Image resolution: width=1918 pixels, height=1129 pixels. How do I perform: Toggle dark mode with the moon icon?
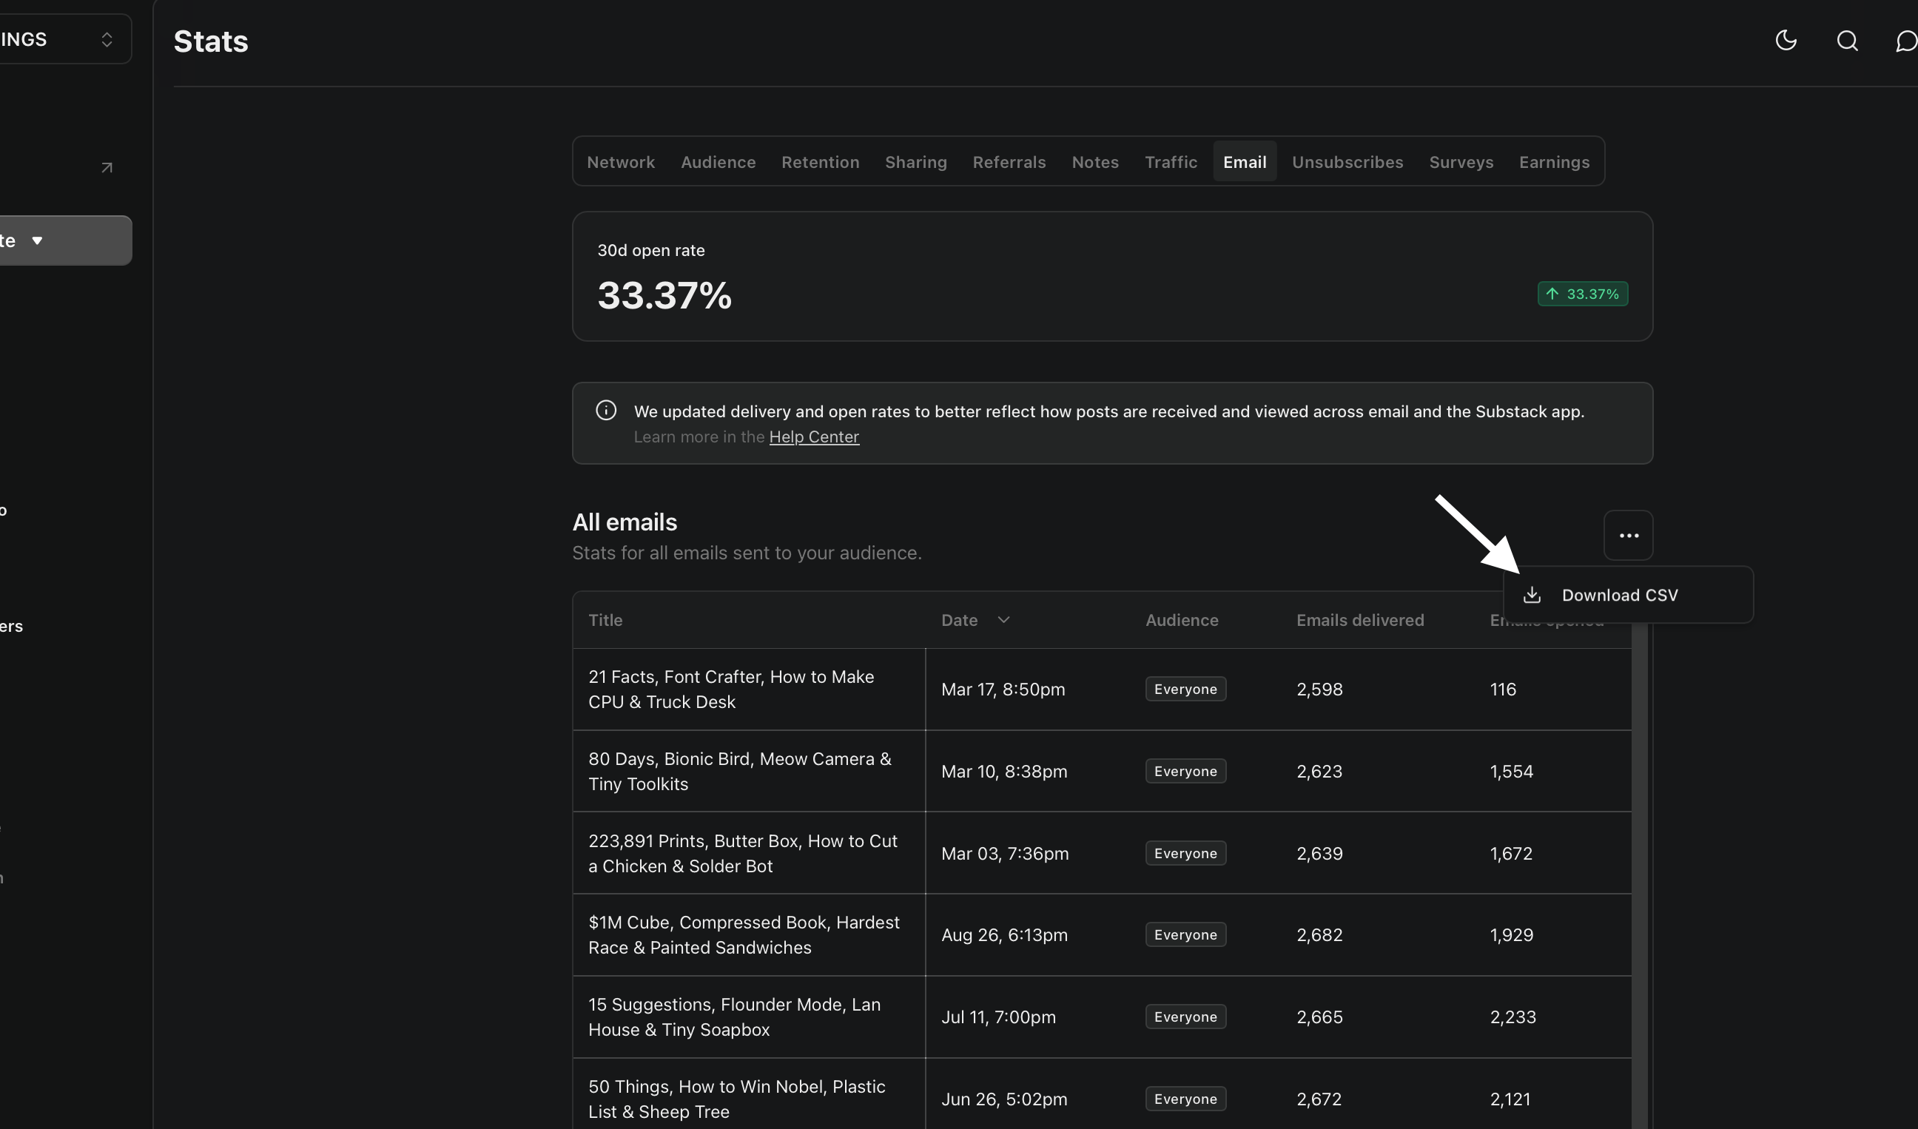tap(1786, 41)
